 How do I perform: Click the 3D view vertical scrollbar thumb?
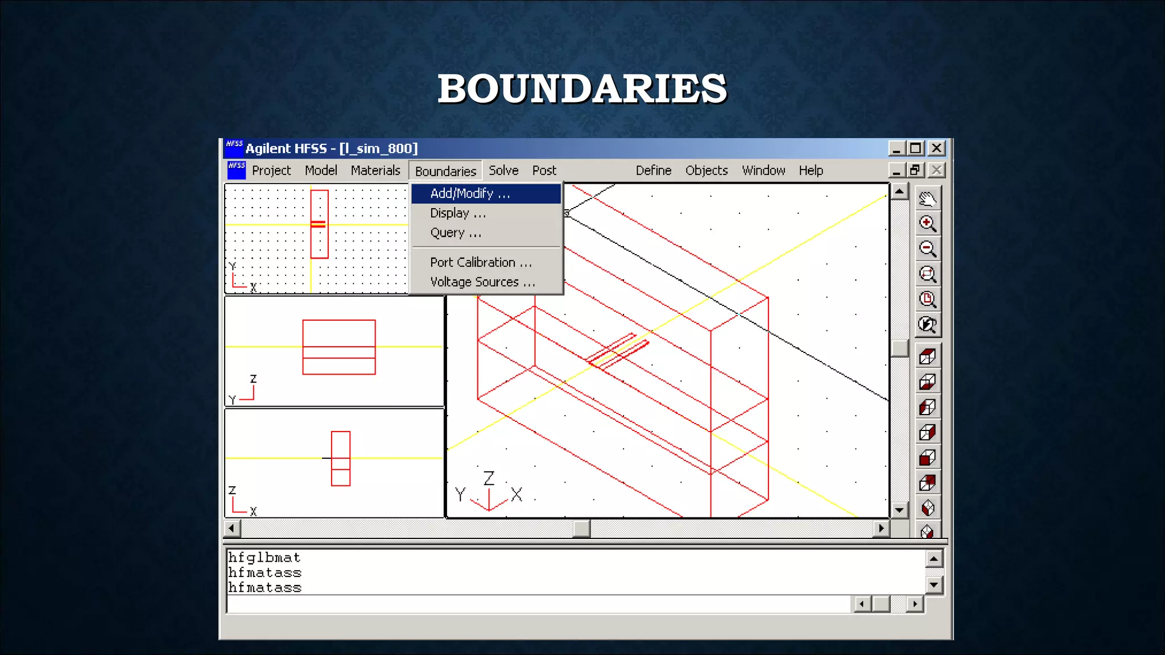pyautogui.click(x=899, y=349)
